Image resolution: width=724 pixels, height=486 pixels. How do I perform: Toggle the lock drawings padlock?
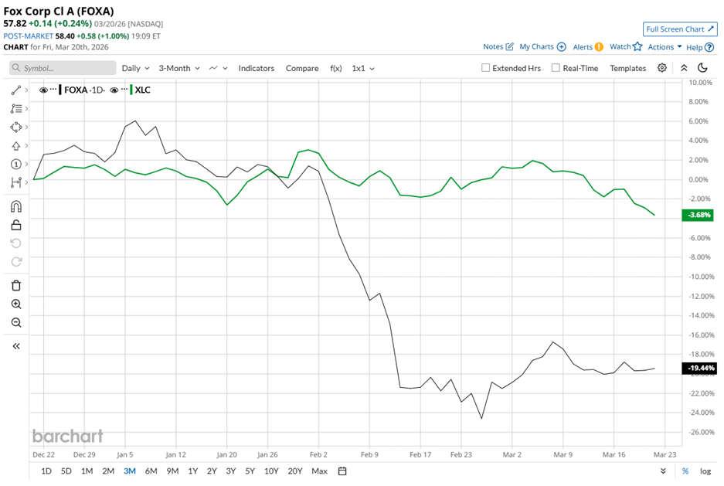pyautogui.click(x=16, y=225)
